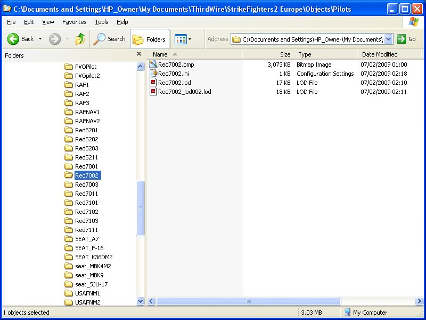Open the Views dropdown arrow

tap(190, 39)
